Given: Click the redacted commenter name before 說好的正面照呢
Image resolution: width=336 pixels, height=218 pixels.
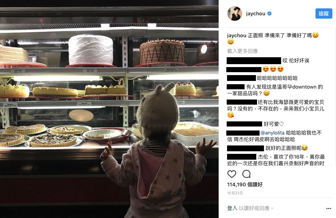Looking at the screenshot, I should 245,148.
